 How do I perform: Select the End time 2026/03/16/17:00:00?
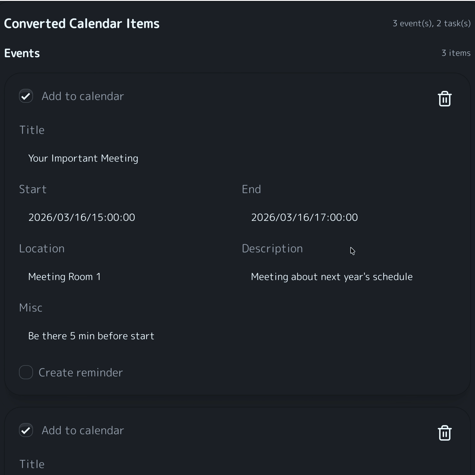pyautogui.click(x=304, y=217)
